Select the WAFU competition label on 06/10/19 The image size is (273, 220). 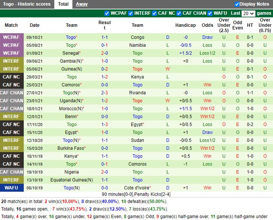12,188
